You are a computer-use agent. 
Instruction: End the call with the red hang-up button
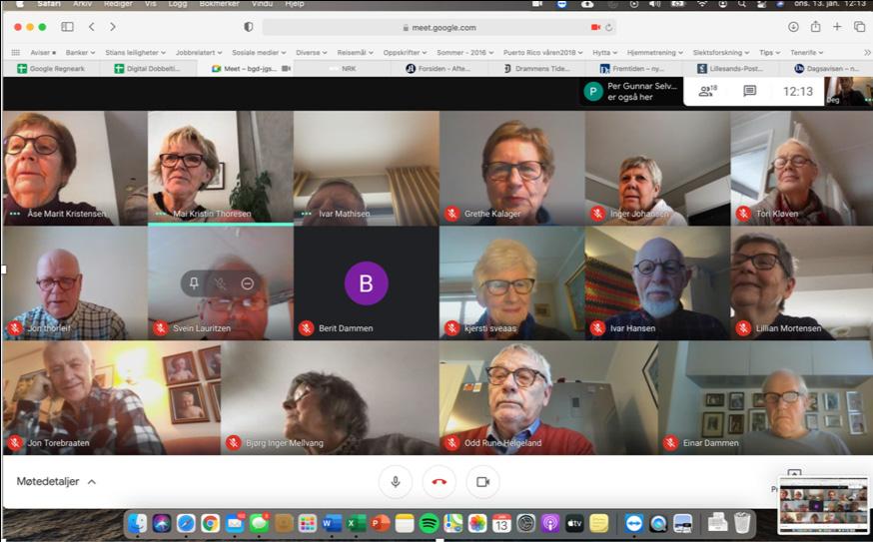coord(438,482)
